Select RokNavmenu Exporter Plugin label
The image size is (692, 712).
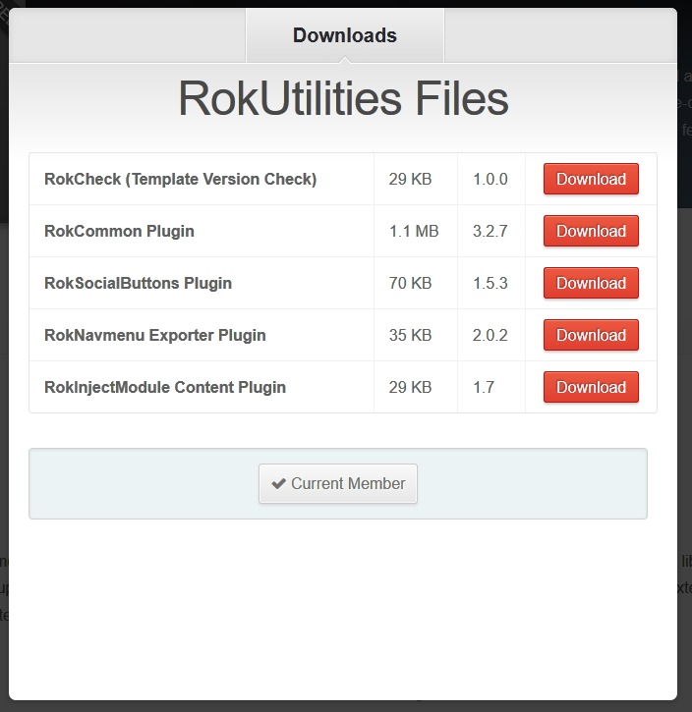pyautogui.click(x=155, y=335)
